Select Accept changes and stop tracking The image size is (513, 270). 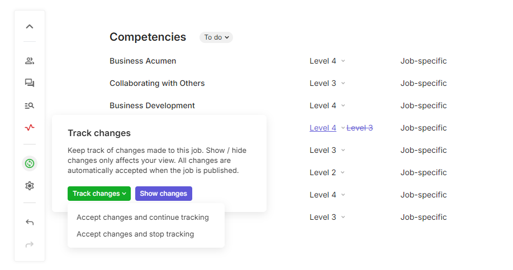click(135, 234)
